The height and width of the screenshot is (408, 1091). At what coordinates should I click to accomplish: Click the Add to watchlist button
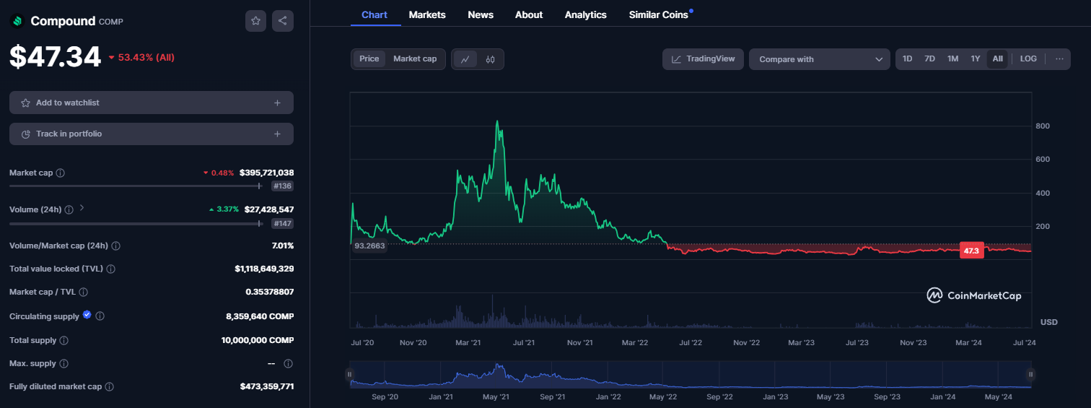pyautogui.click(x=152, y=103)
